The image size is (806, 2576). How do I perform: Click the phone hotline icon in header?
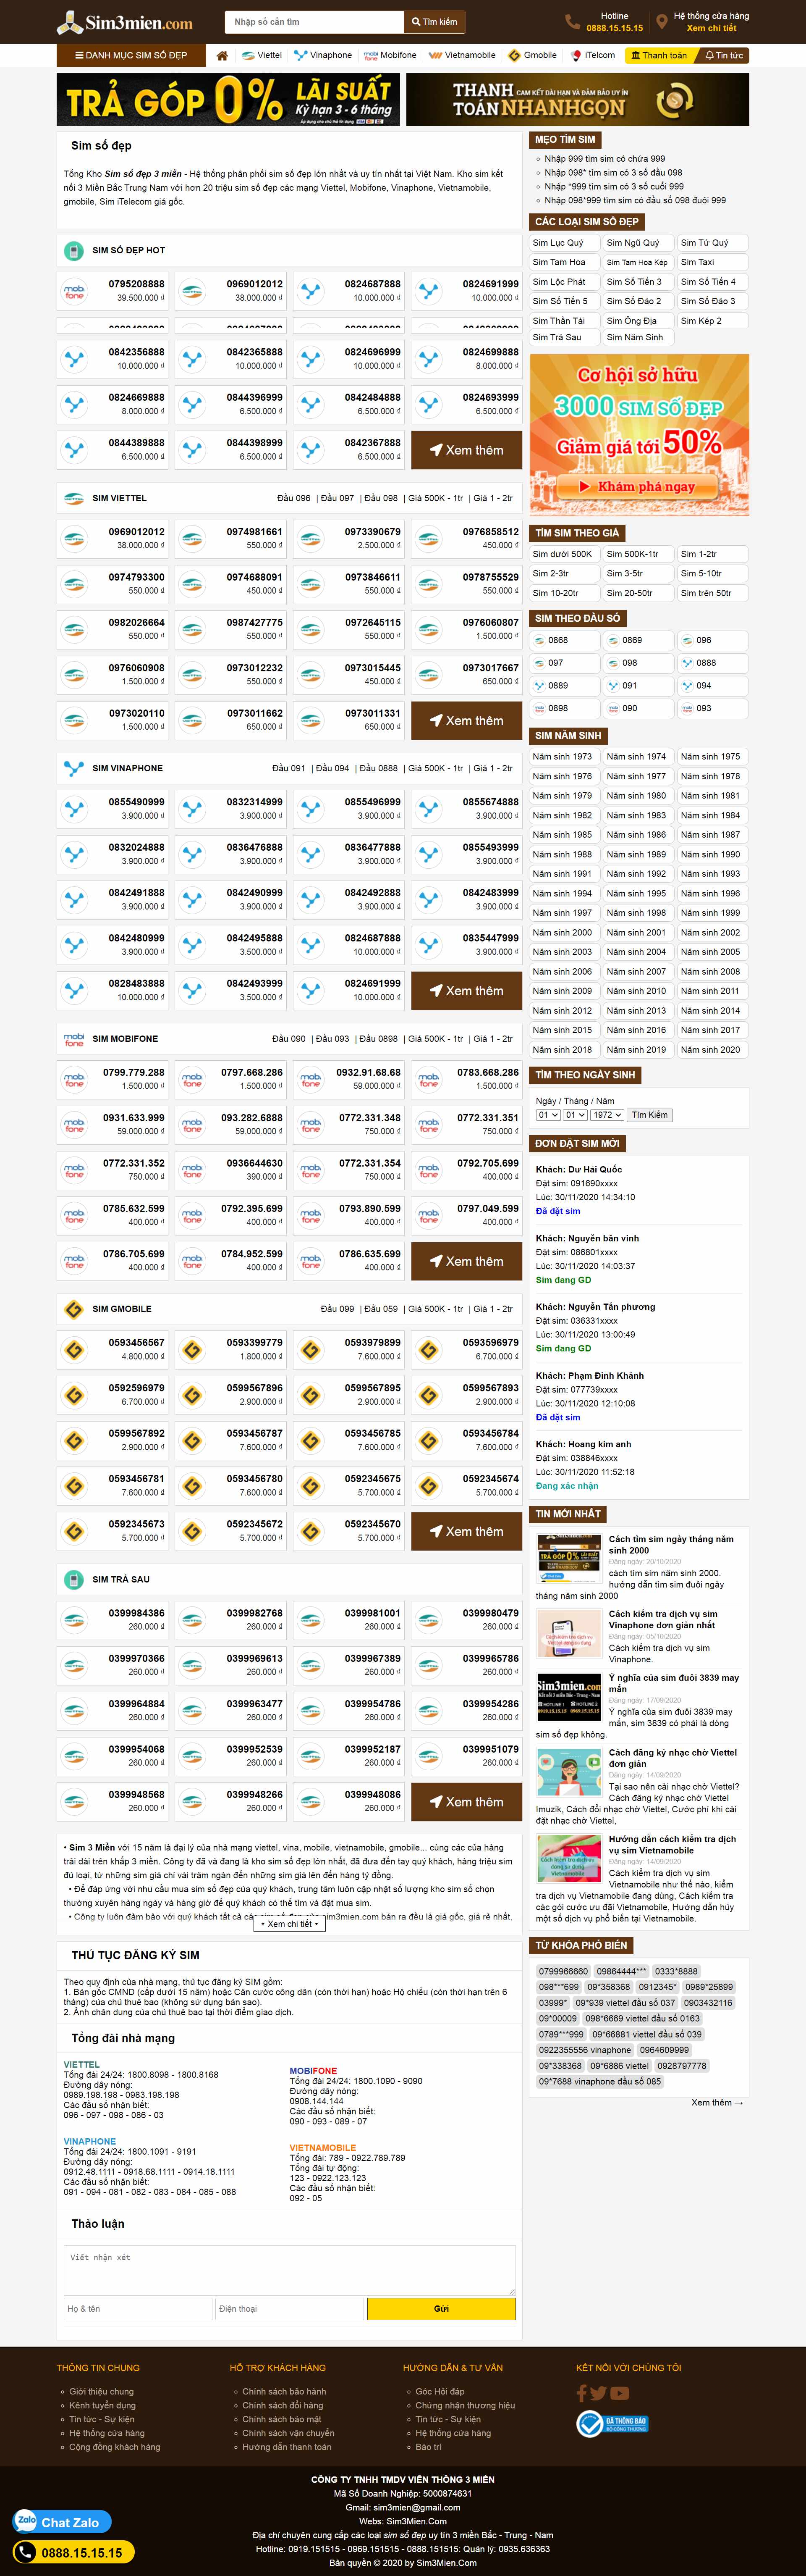pos(572,22)
